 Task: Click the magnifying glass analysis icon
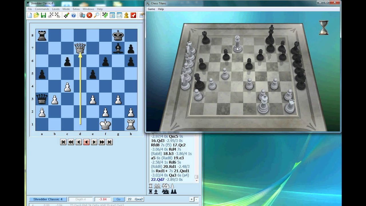(96, 15)
